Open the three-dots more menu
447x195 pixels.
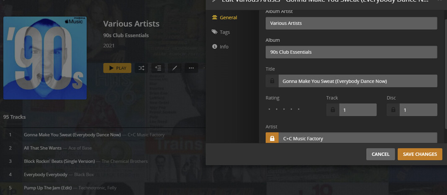tap(191, 68)
